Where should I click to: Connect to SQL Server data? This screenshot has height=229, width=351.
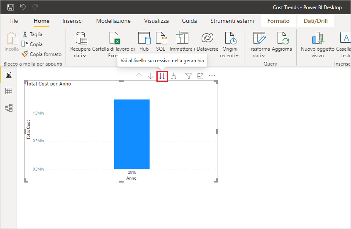point(161,42)
